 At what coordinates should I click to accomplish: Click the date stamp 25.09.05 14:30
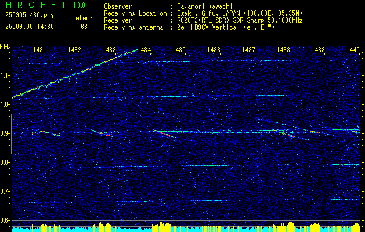[30, 27]
